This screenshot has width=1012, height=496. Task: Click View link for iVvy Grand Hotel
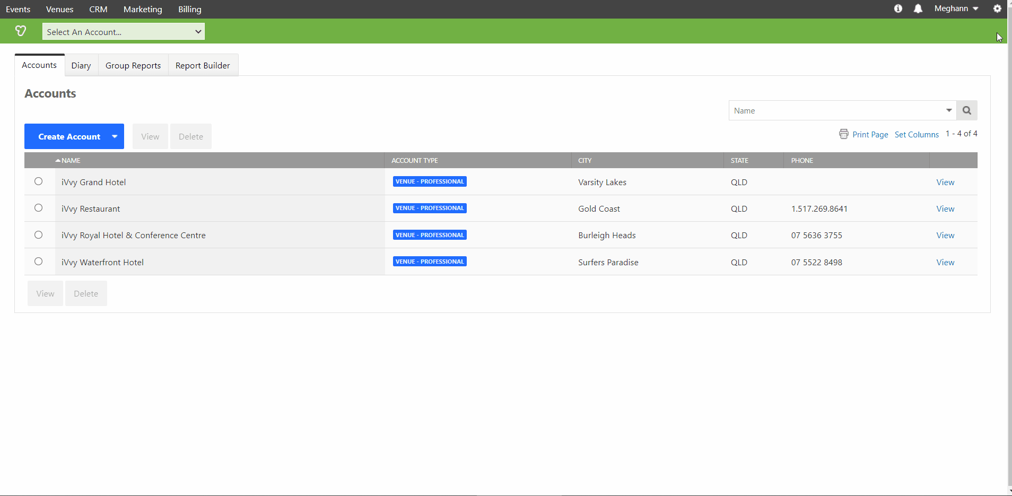(945, 182)
